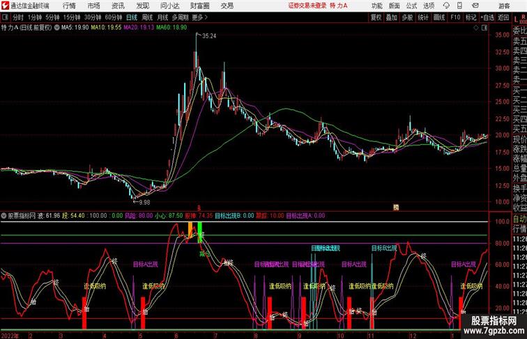Open the 市场 menu

(x=93, y=6)
